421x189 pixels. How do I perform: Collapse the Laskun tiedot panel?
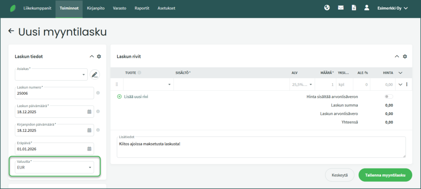(91, 57)
